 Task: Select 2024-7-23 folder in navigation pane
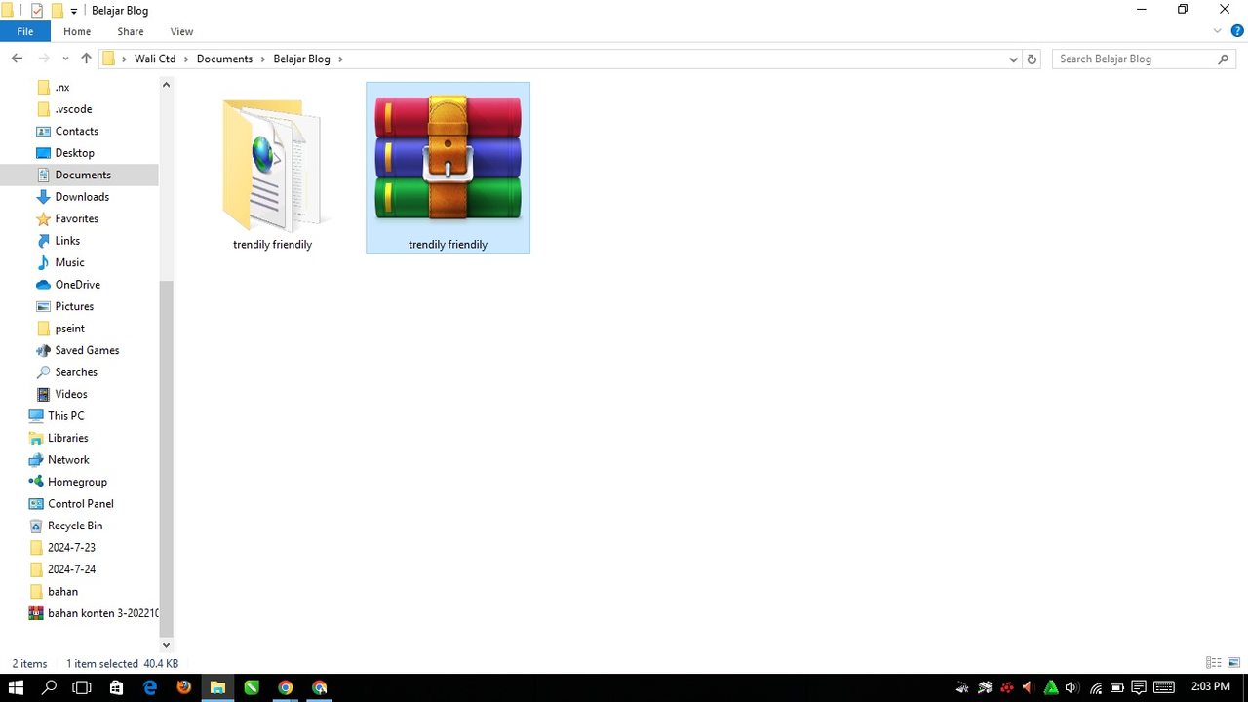point(71,548)
